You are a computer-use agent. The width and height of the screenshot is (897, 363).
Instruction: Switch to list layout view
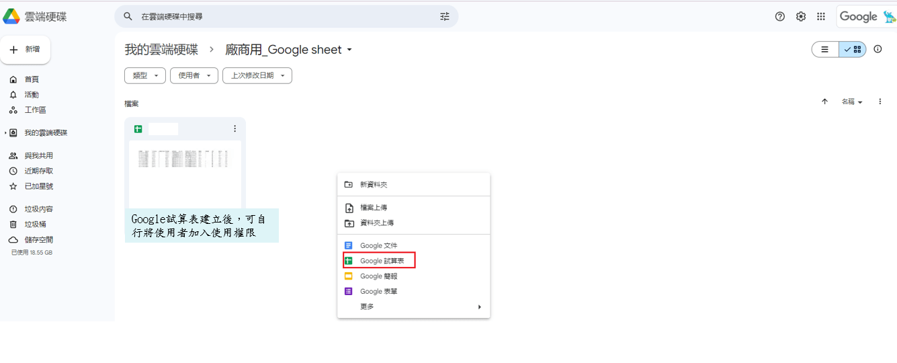pos(825,49)
